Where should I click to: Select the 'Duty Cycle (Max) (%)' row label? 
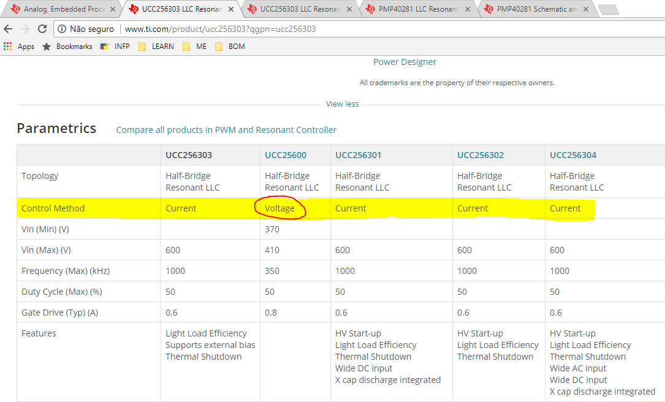click(x=61, y=291)
